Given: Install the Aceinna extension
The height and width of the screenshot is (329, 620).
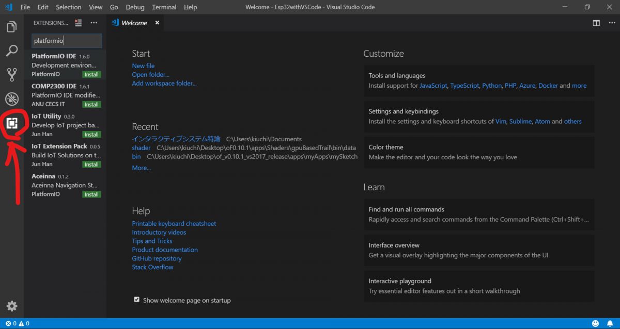Looking at the screenshot, I should (91, 194).
